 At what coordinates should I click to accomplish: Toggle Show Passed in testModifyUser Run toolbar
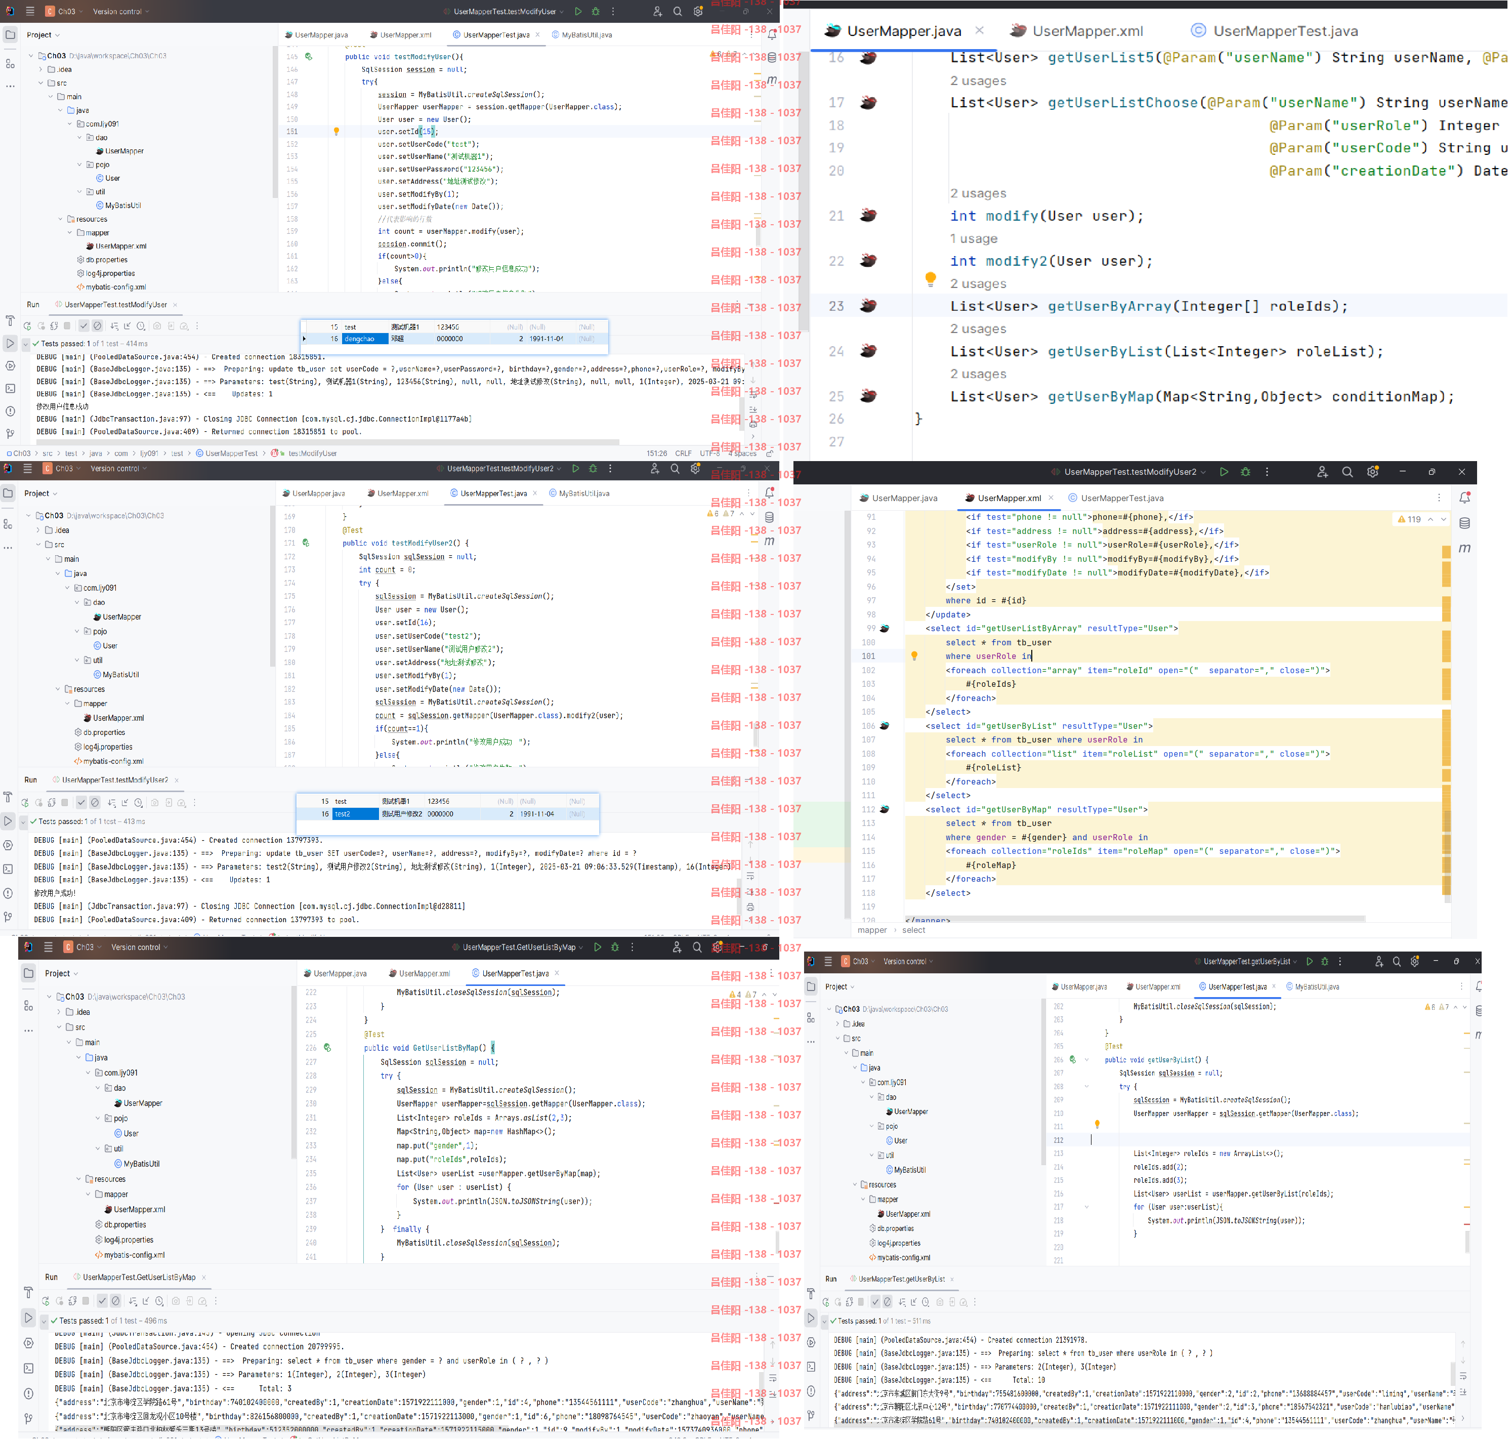[x=85, y=327]
